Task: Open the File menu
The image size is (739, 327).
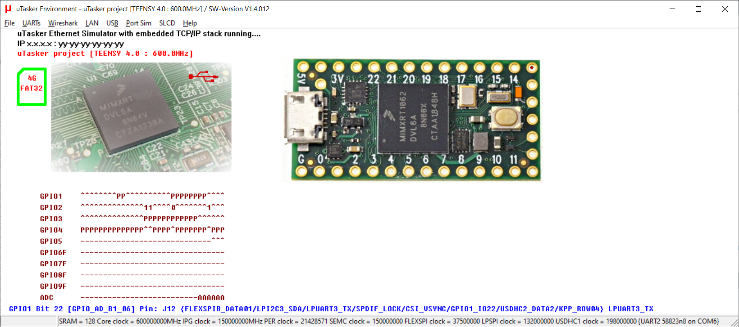Action: 9,23
